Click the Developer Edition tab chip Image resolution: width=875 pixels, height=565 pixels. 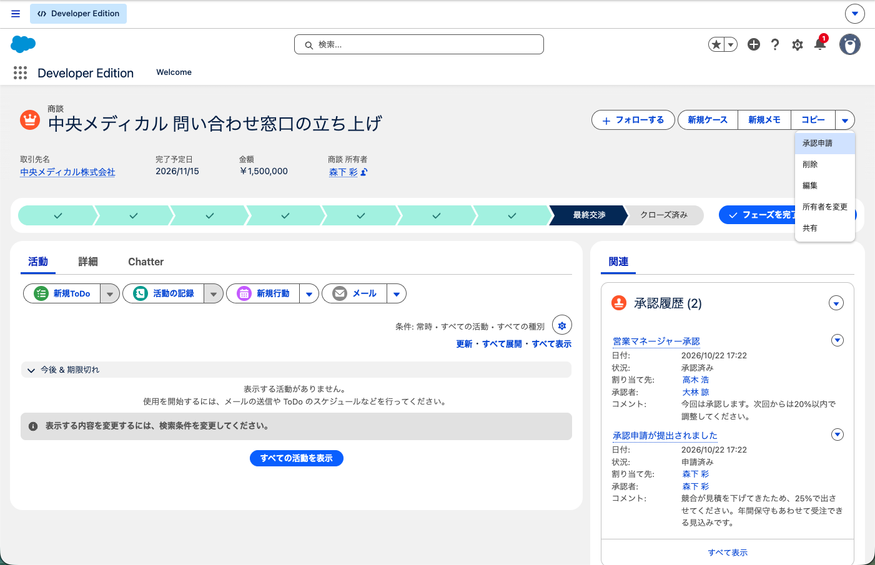(x=79, y=14)
